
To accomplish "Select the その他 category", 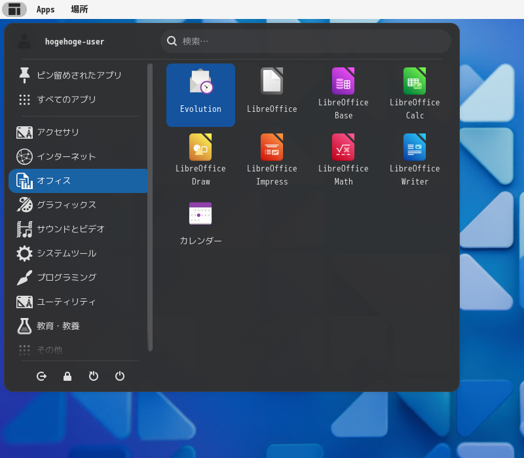I will click(x=78, y=349).
